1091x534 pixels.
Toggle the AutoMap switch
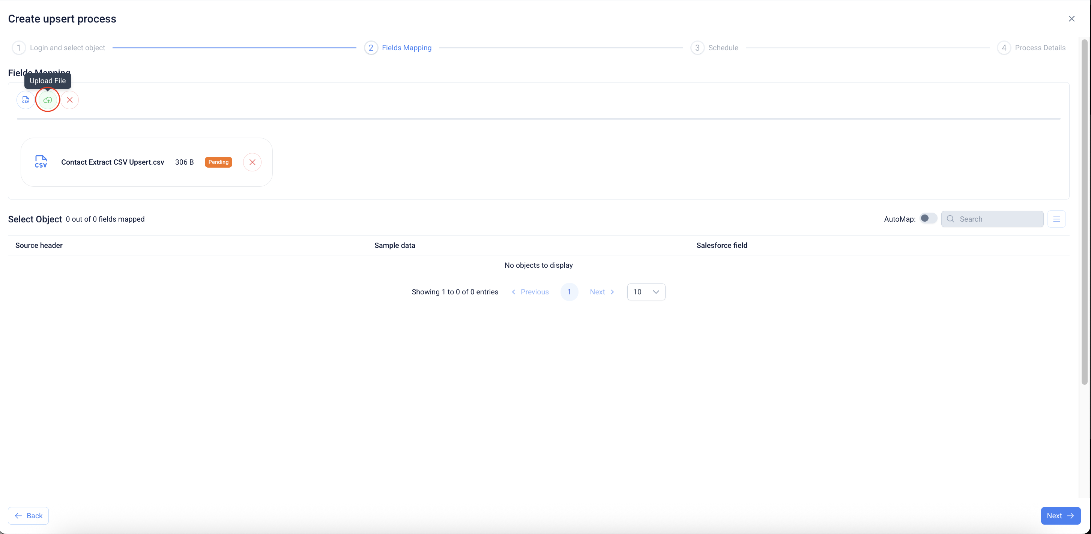(x=928, y=219)
